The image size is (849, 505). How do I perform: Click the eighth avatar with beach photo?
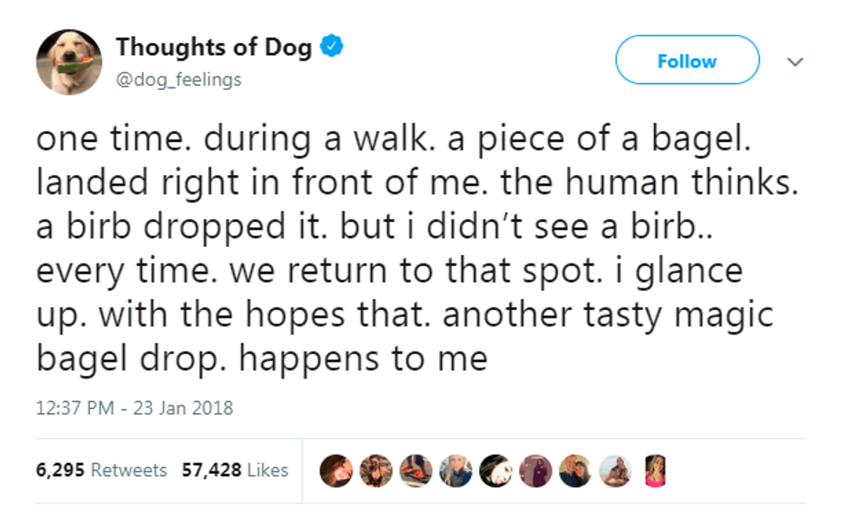coord(614,469)
